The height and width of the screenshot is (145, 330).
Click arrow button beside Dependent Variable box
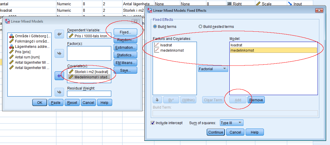tap(59, 34)
